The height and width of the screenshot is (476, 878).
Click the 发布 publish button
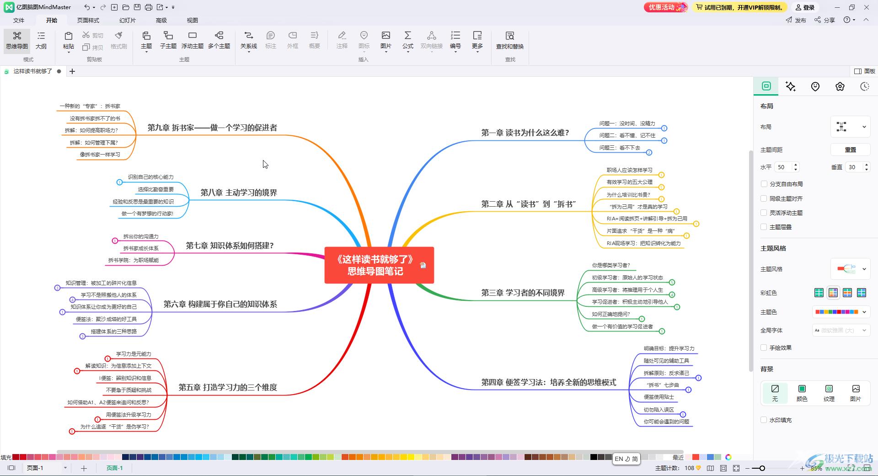click(x=796, y=20)
